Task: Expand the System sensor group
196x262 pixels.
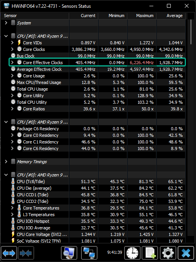Action: pos(6,23)
